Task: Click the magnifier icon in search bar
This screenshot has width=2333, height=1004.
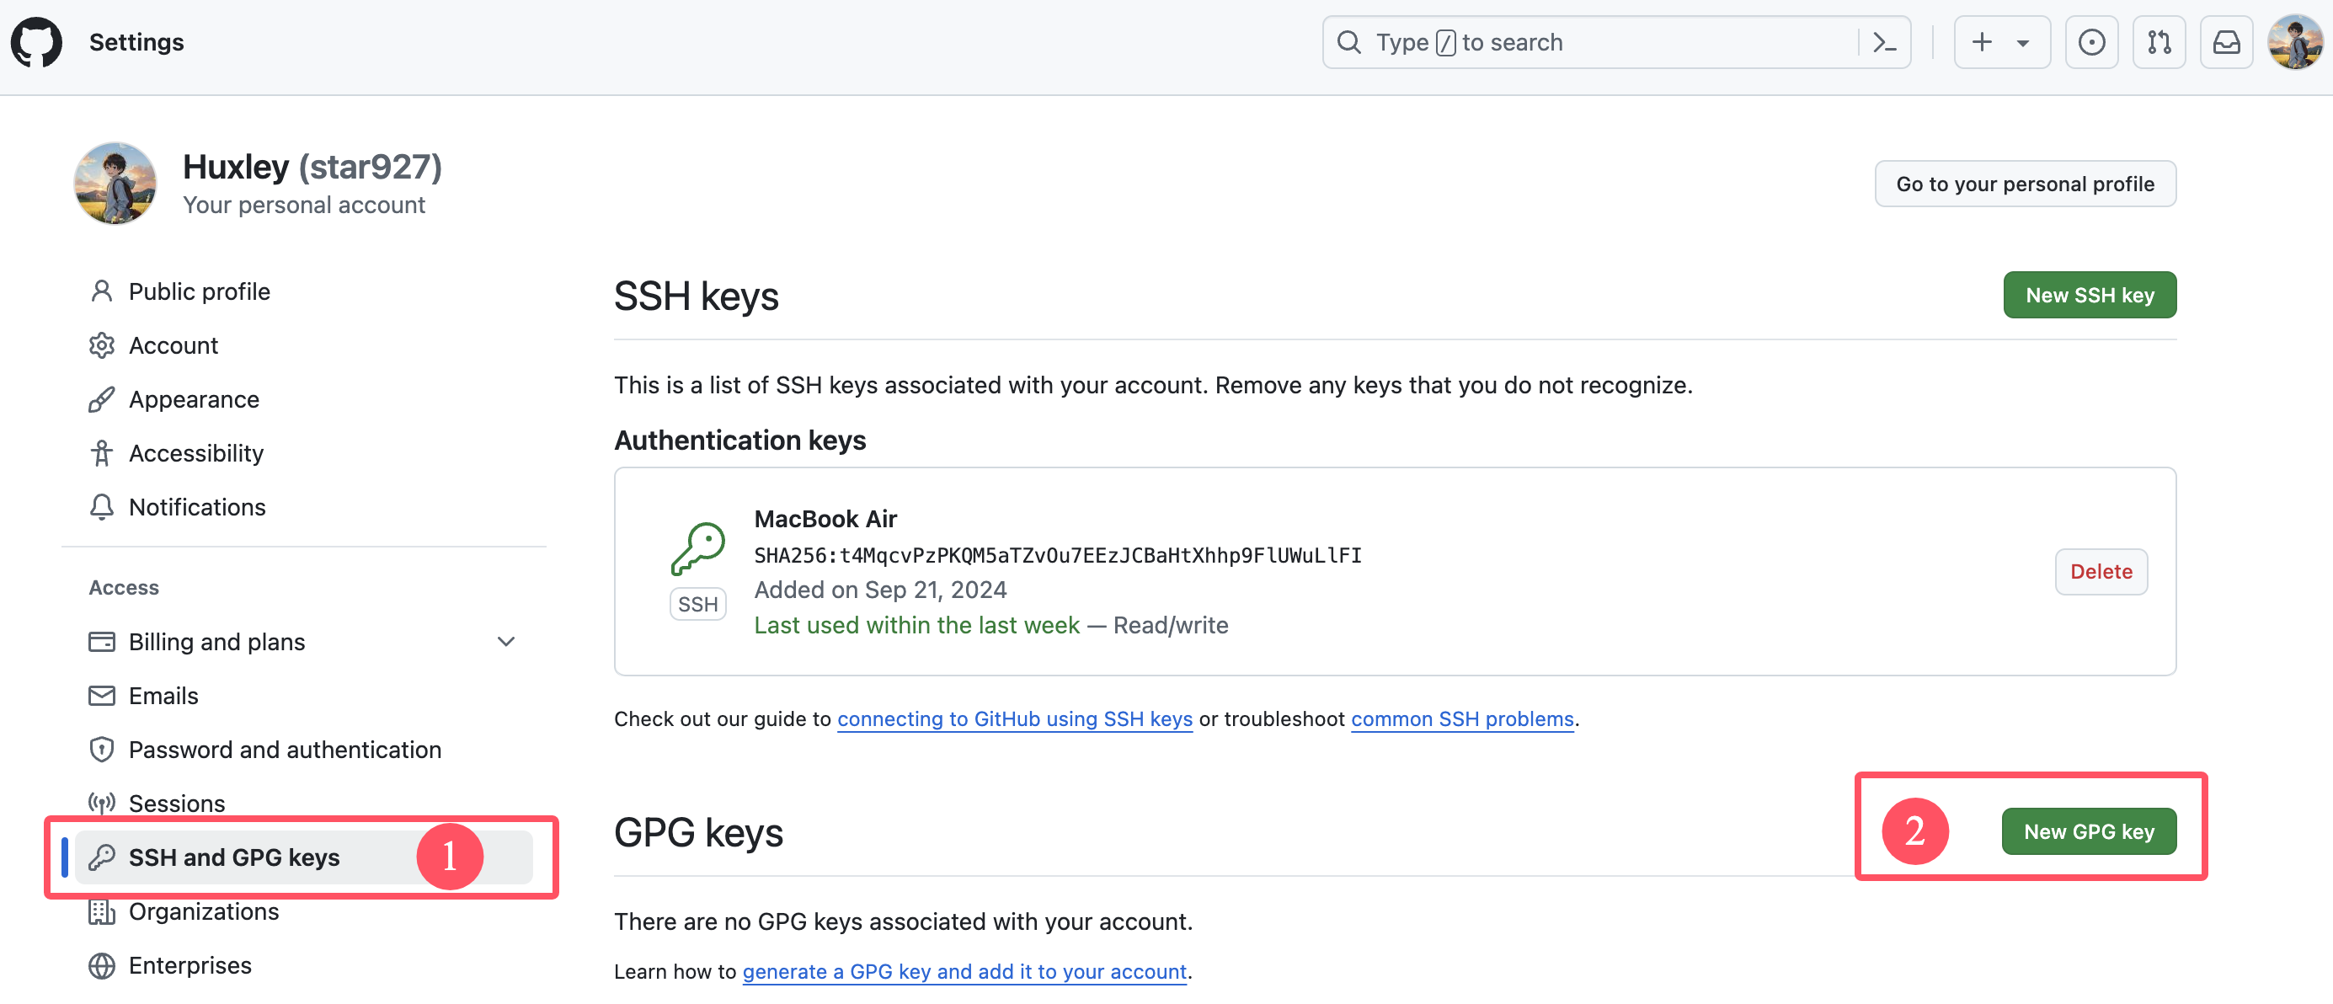Action: click(x=1348, y=43)
